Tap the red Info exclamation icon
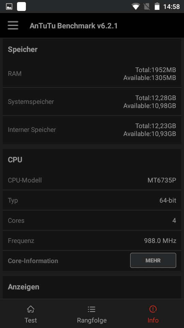 click(153, 309)
